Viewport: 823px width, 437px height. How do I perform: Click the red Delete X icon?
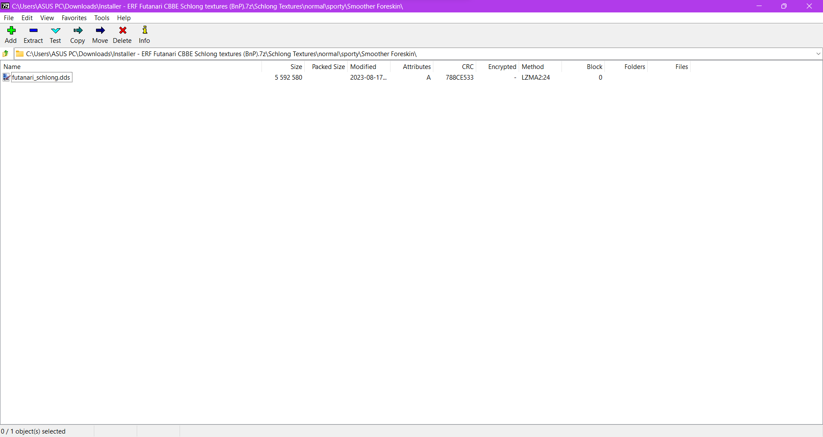click(123, 30)
